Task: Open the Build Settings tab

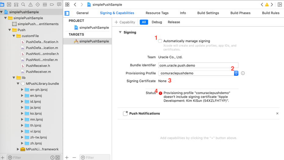Action: [x=208, y=13]
